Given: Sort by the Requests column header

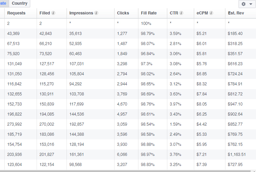Looking at the screenshot, I should (x=16, y=13).
